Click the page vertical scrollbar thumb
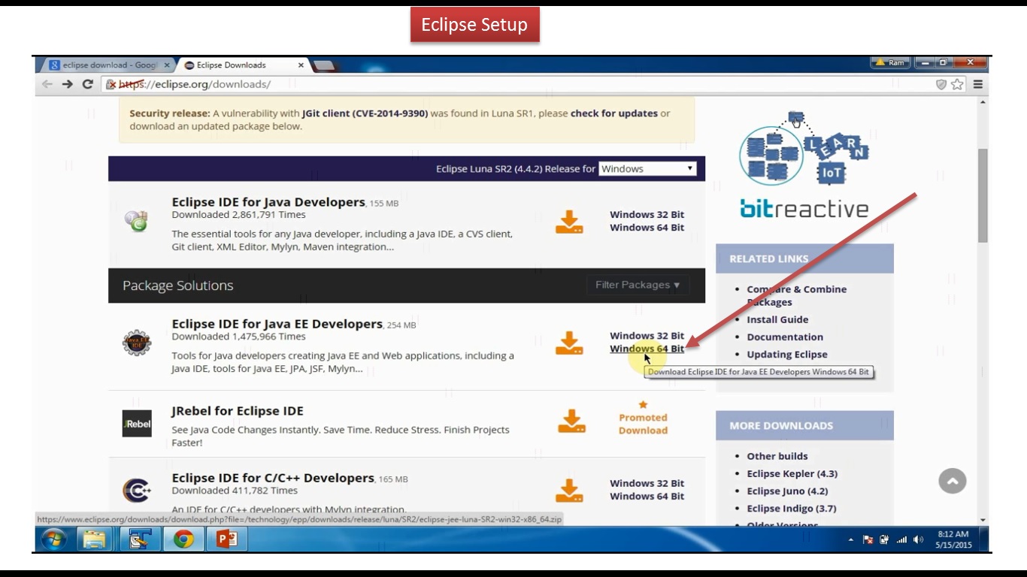 click(983, 195)
